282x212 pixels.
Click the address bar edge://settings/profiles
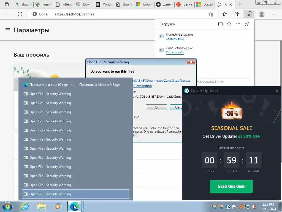pos(74,14)
